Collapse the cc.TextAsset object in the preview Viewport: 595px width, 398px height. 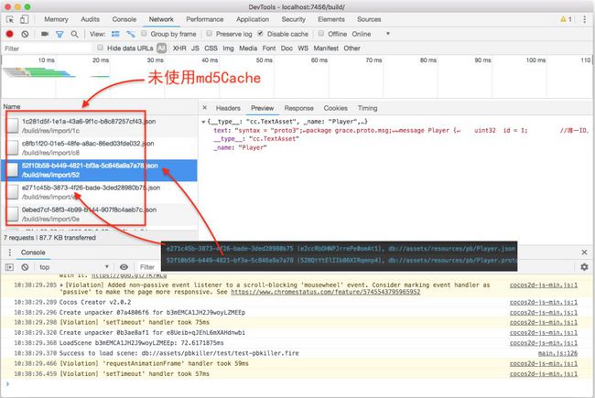(203, 122)
